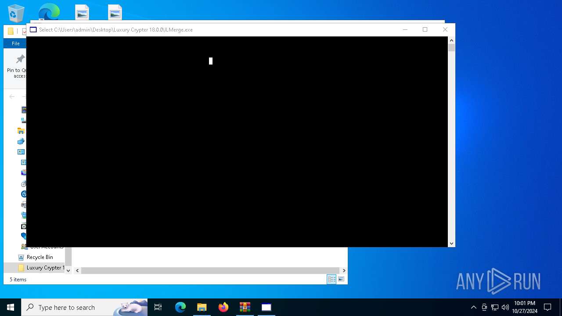This screenshot has width=562, height=316.
Task: Click the folder icon in Explorer title bar
Action: coord(11,31)
